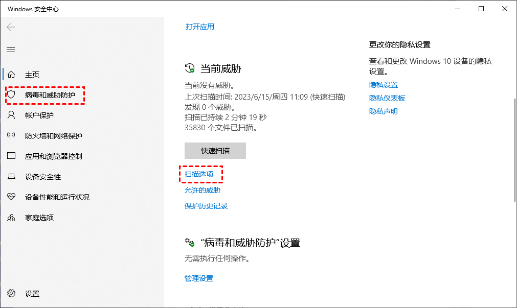Click the signal icon for 防火墙和网络保护
This screenshot has height=308, width=517.
pos(11,136)
